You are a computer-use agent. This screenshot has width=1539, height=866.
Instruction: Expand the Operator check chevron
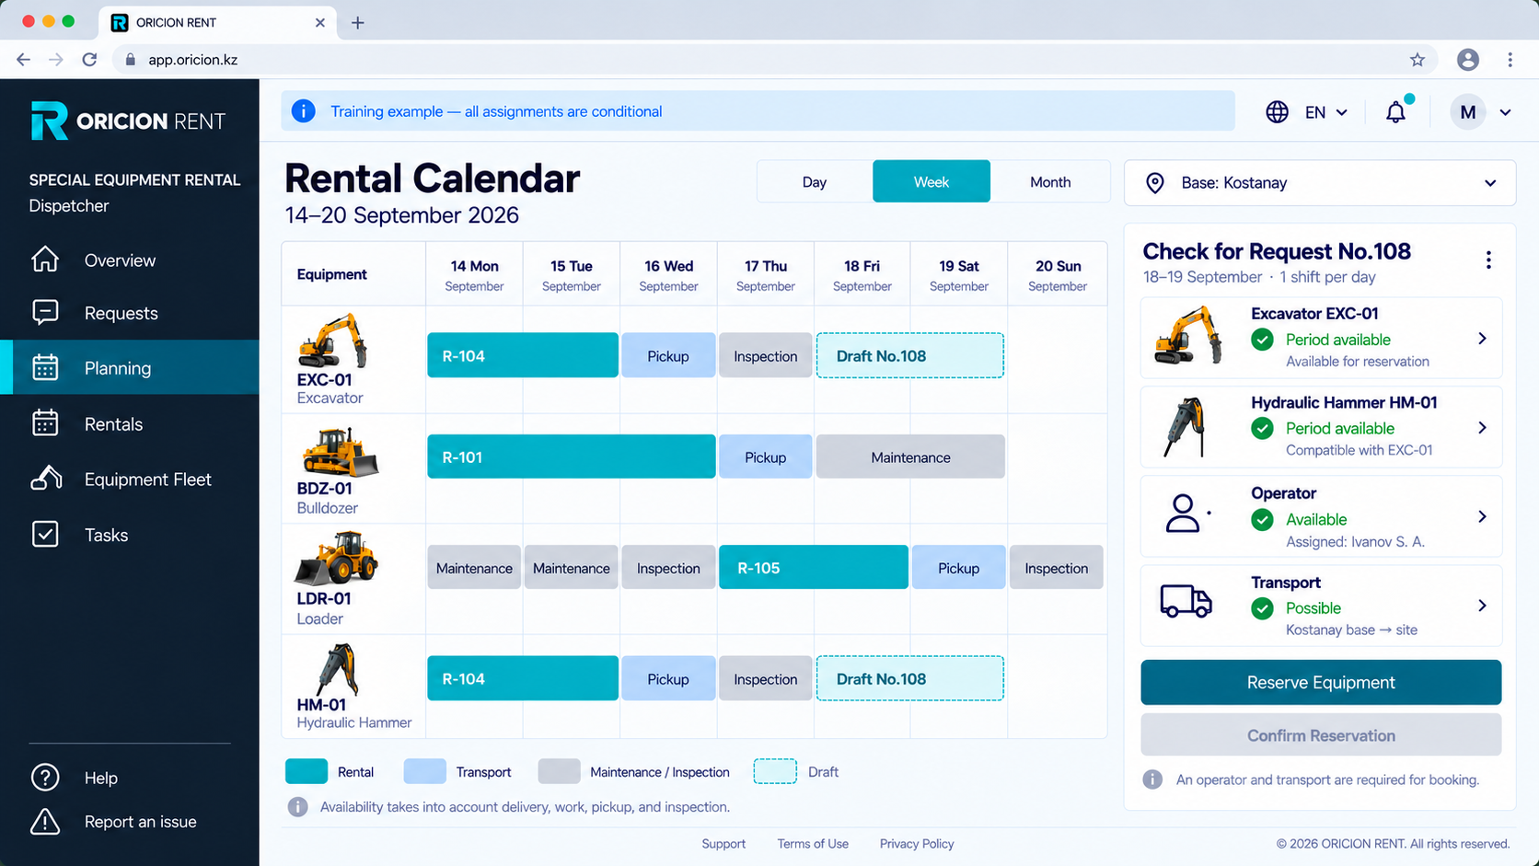tap(1482, 517)
